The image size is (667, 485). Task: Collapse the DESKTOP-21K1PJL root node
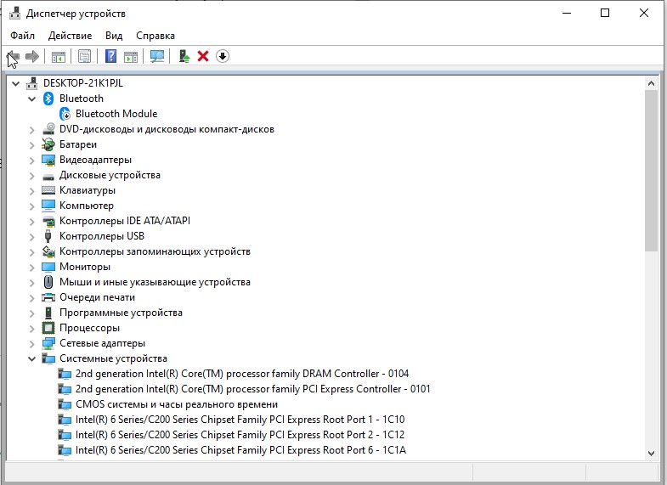point(16,83)
